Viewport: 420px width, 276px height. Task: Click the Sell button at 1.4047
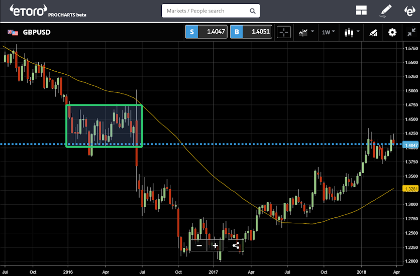(206, 32)
